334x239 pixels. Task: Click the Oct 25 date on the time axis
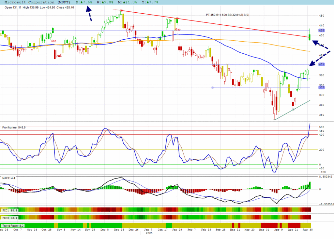coord(46,230)
